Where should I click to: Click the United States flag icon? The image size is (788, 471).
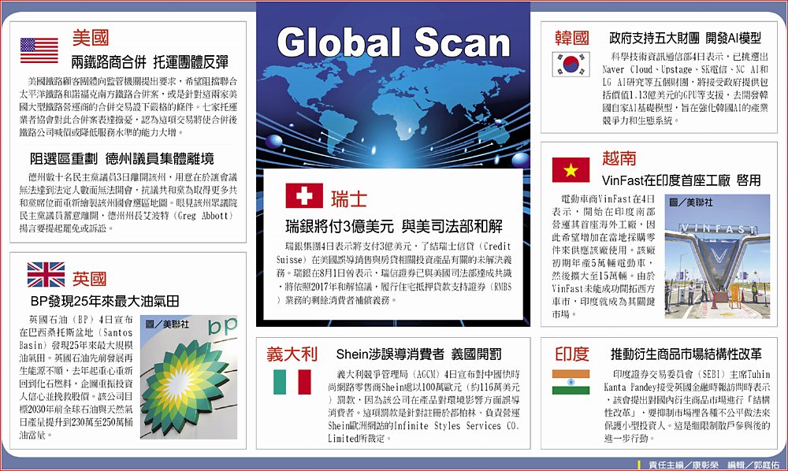[x=39, y=50]
